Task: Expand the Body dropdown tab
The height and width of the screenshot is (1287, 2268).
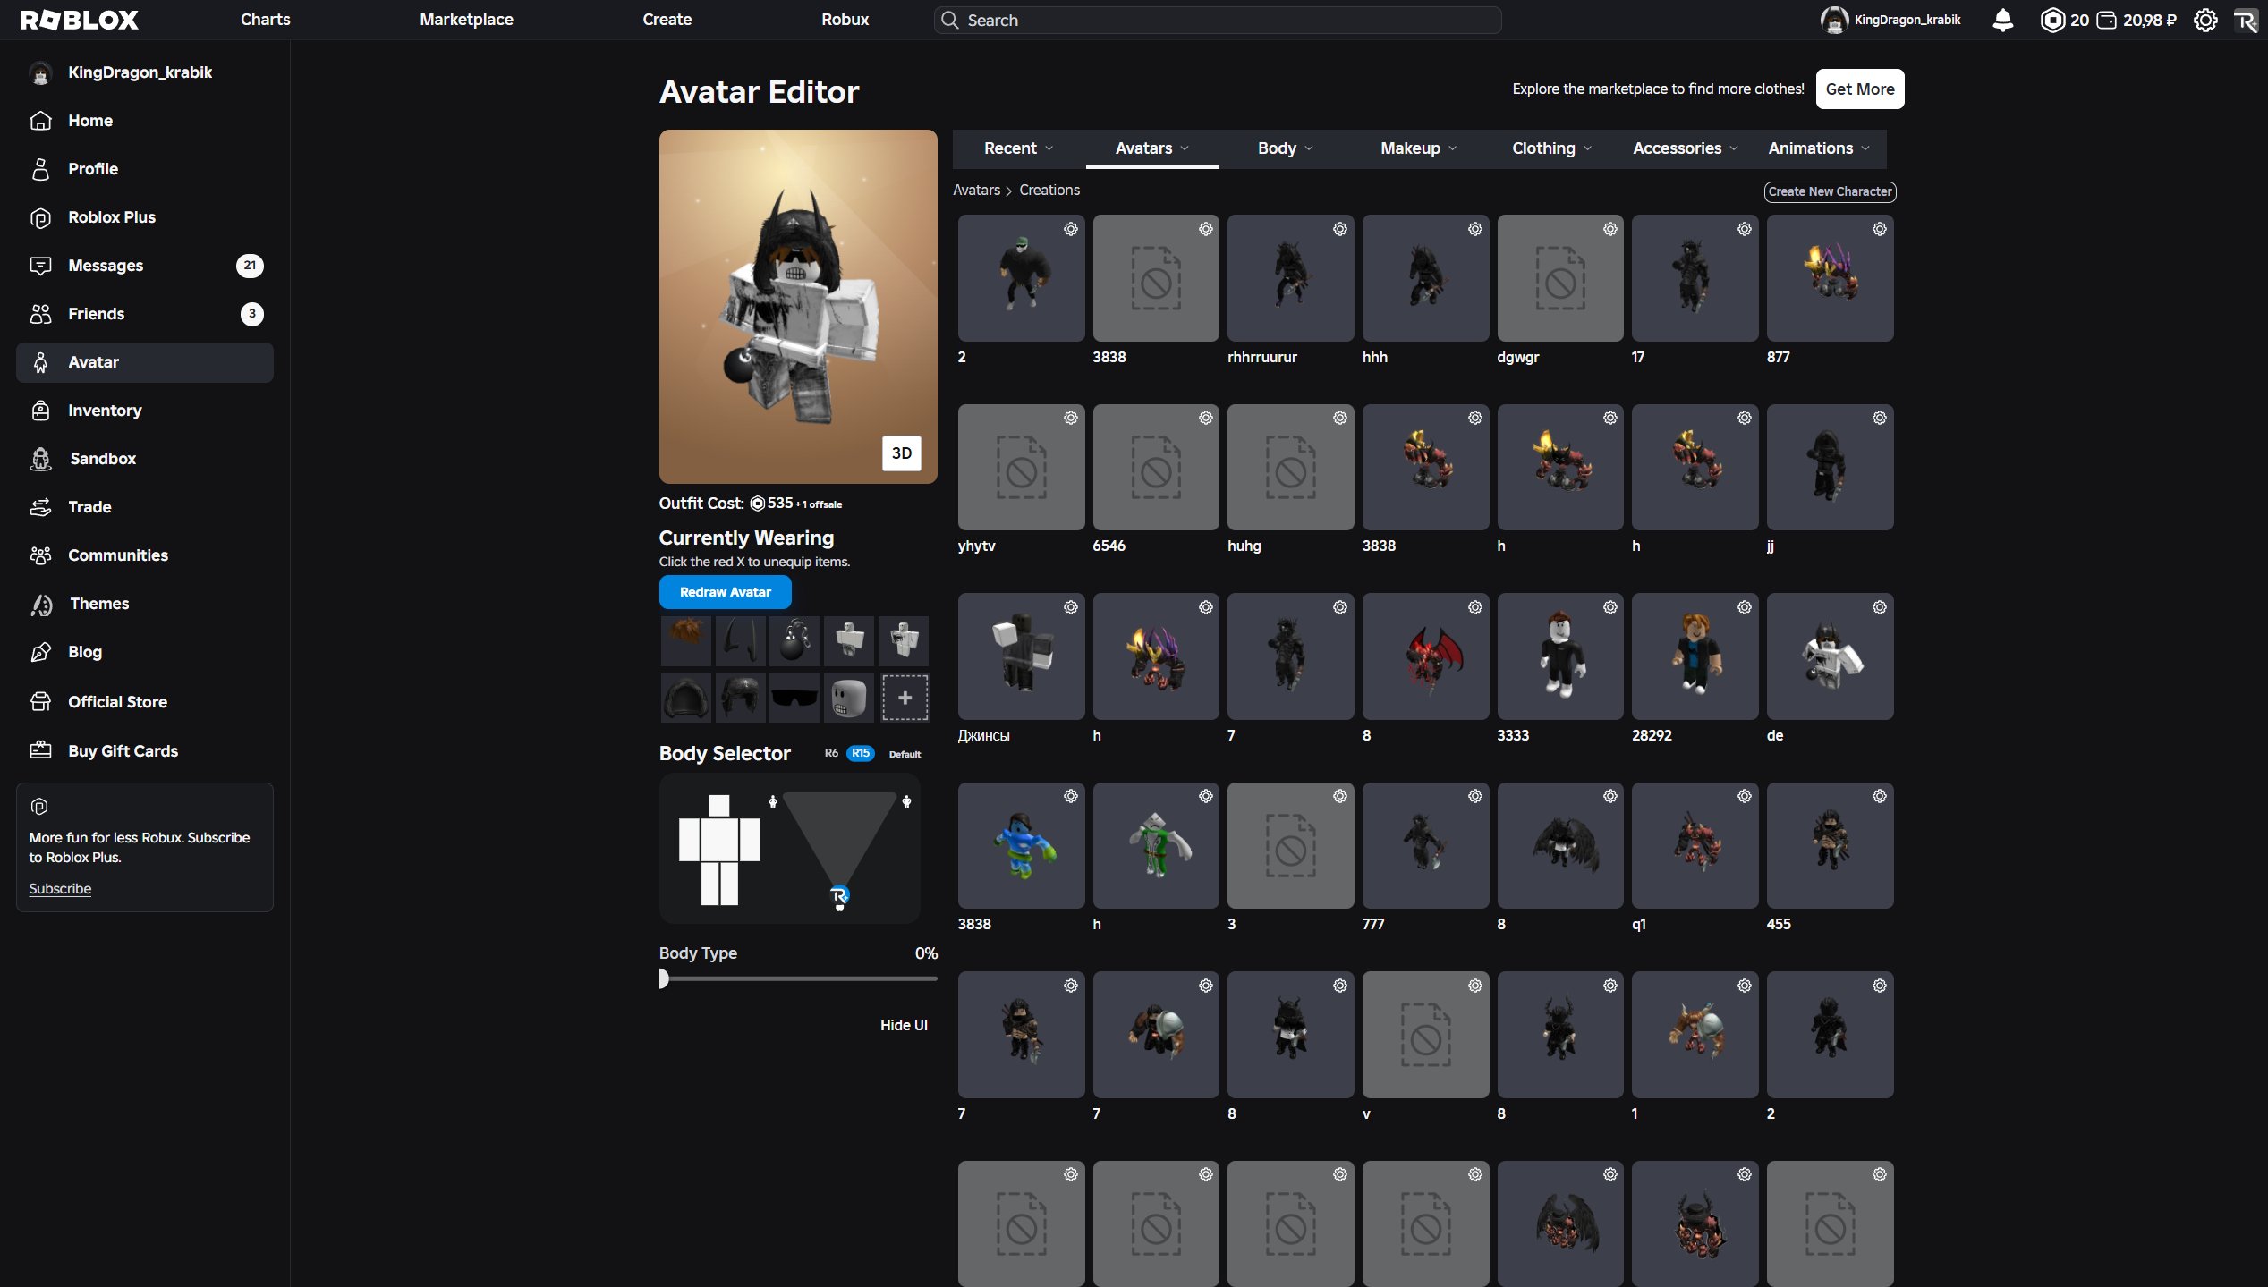Action: pos(1286,148)
